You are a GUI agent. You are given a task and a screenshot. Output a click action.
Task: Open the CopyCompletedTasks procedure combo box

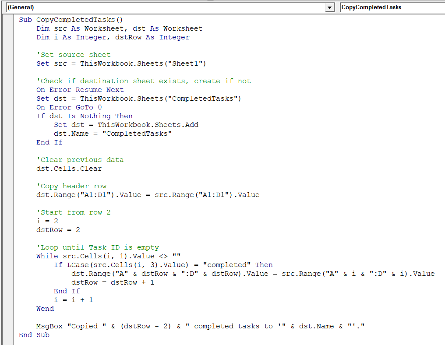392,7
